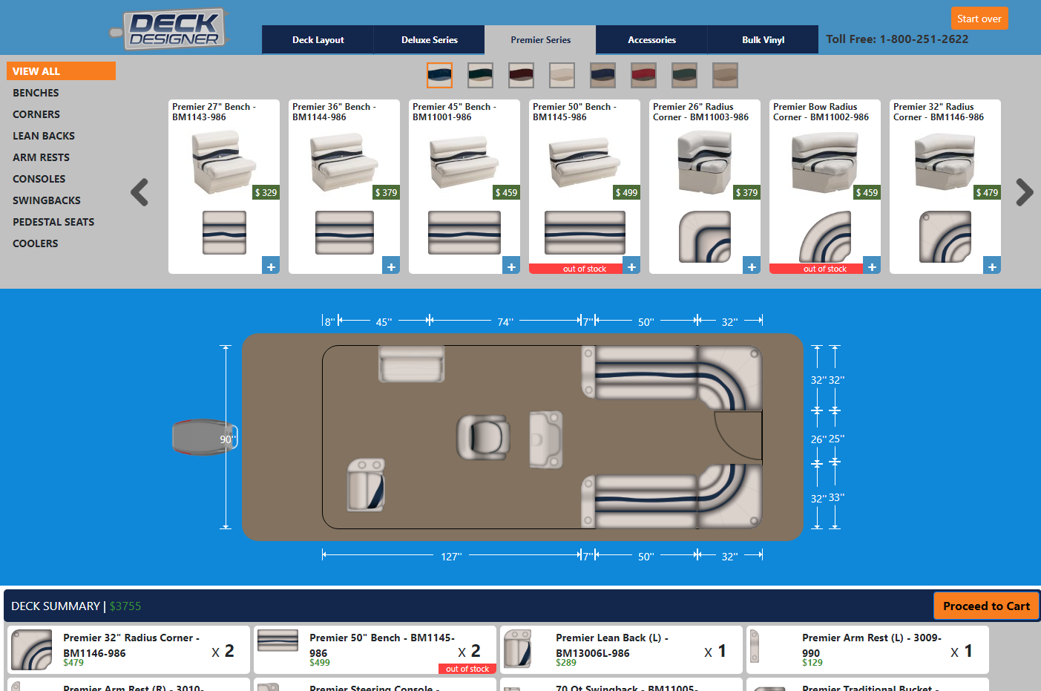Select the steering console on the deck
The width and height of the screenshot is (1041, 691).
545,439
